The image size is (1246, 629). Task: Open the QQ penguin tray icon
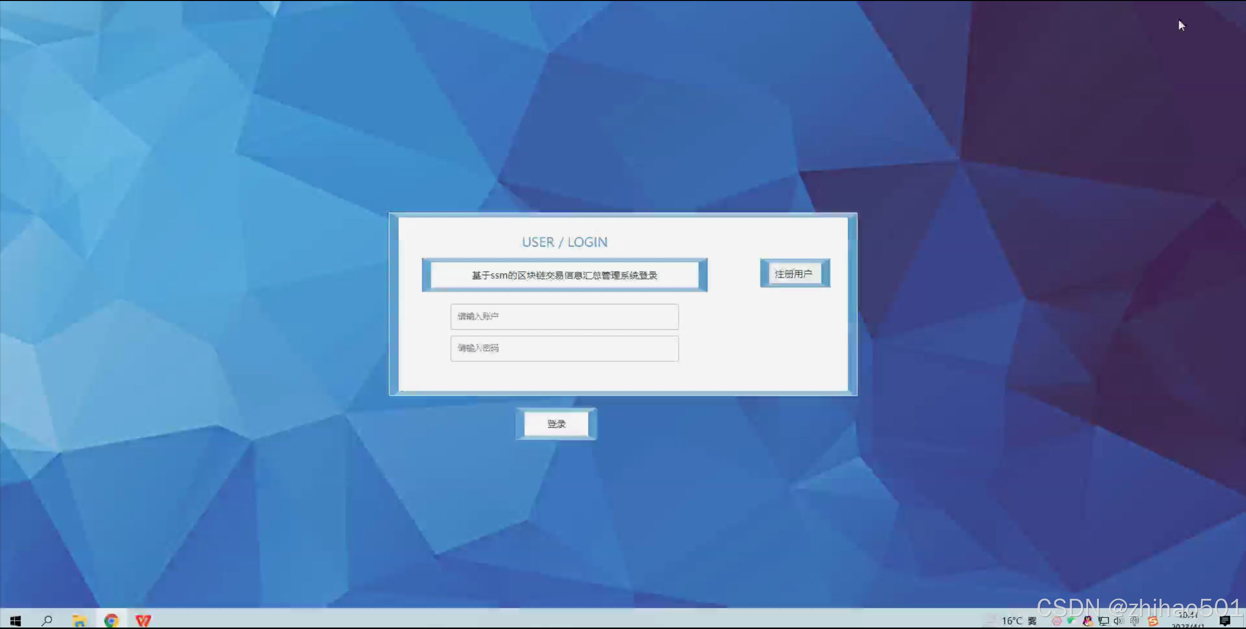(1087, 621)
